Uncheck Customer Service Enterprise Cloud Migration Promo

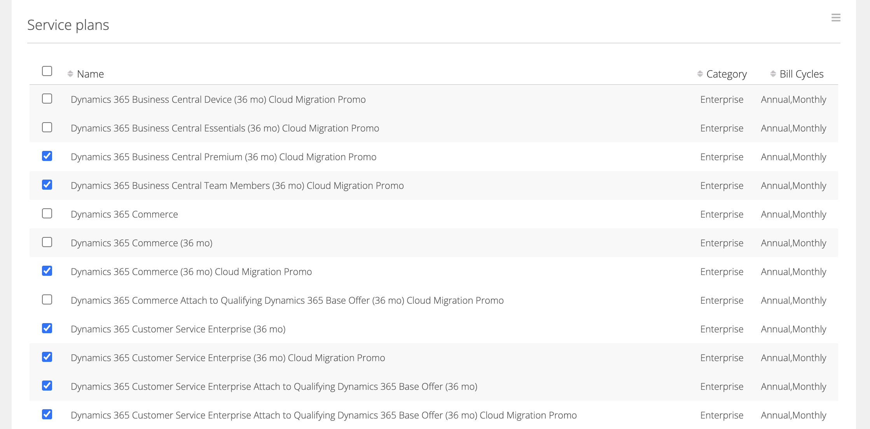click(47, 357)
